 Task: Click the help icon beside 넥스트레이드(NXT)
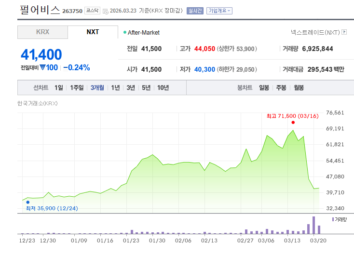[x=344, y=32]
